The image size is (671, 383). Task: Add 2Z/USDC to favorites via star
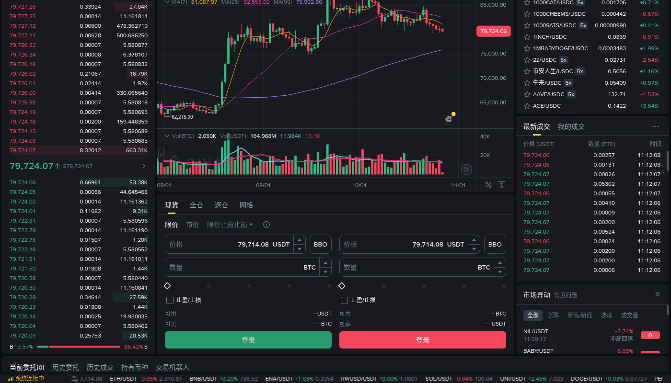[x=527, y=60]
